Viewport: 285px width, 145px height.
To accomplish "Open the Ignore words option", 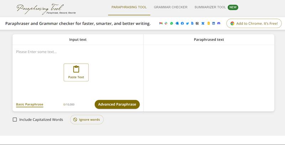I will pyautogui.click(x=87, y=120).
